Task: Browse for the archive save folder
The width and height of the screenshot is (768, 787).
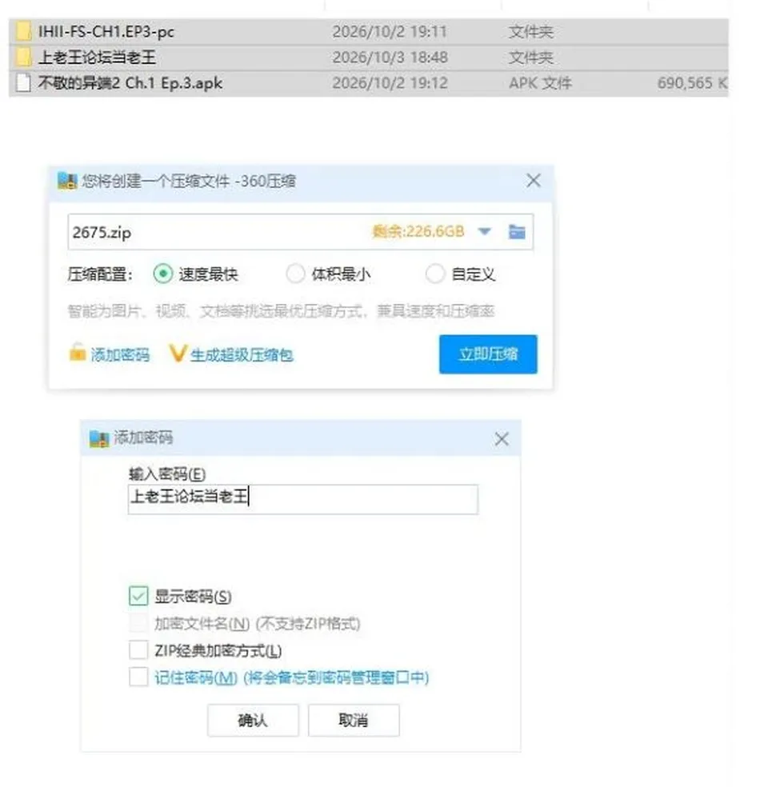Action: click(517, 231)
